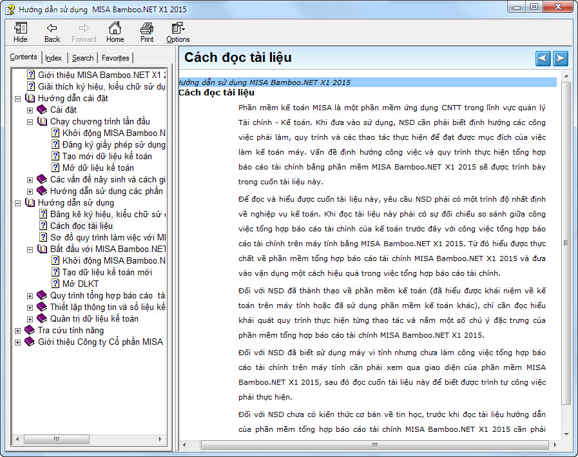Click page icon beside Bảng kê ký hiệu
This screenshot has height=457, width=578.
pyautogui.click(x=43, y=214)
